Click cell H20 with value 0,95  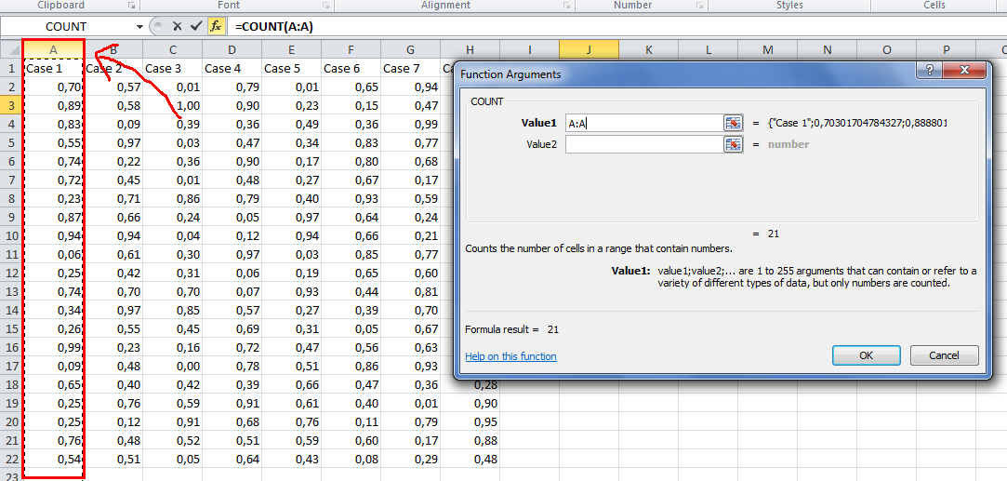point(470,421)
